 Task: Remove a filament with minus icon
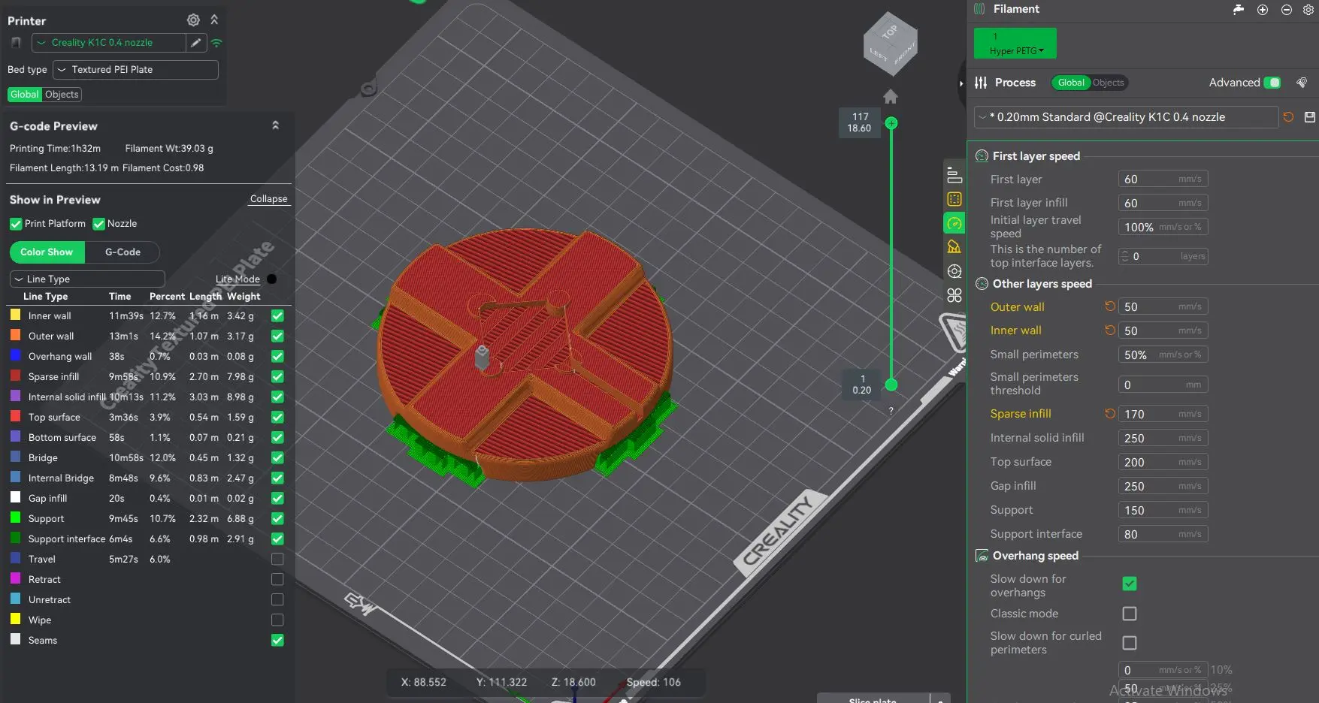[x=1286, y=10]
